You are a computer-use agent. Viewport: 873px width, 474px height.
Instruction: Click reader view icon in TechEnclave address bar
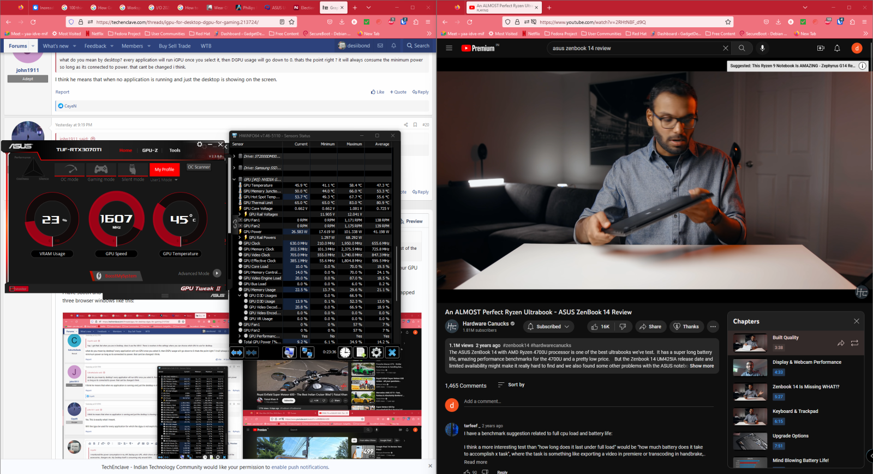click(x=282, y=22)
